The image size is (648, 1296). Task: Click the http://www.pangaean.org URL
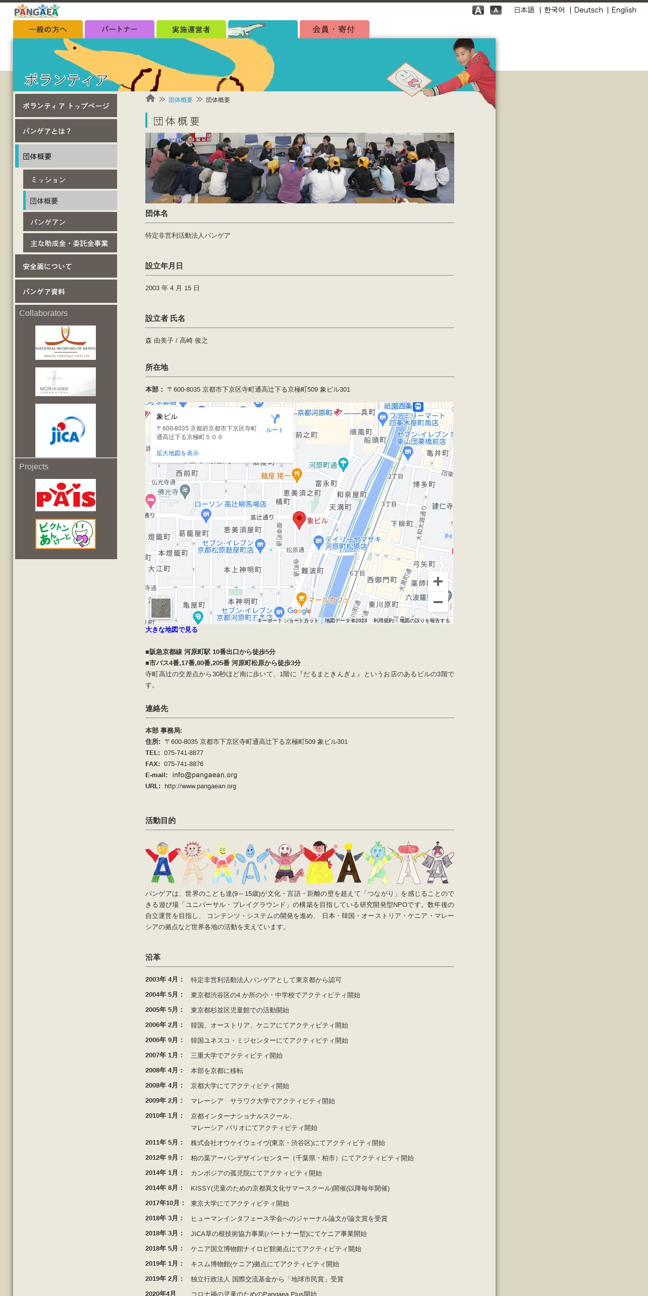(200, 786)
